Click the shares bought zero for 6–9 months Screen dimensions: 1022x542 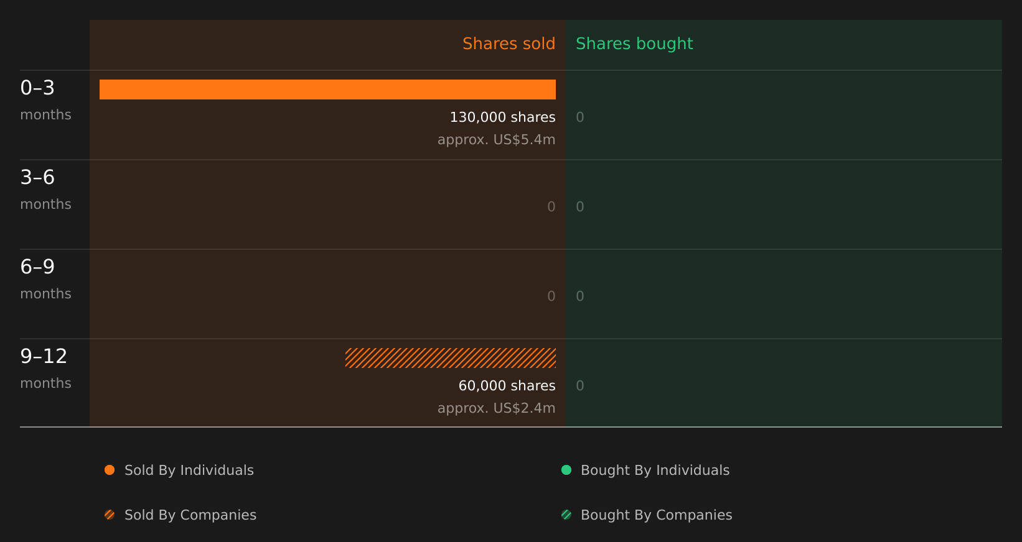(x=580, y=296)
